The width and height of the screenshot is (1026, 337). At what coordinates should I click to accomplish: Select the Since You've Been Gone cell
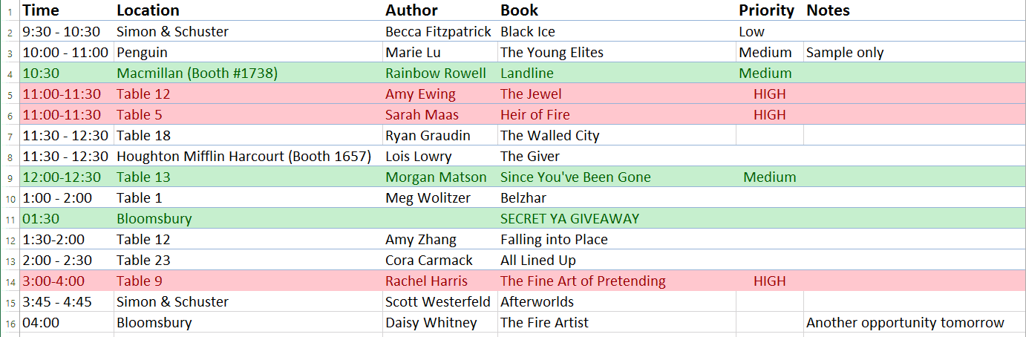pyautogui.click(x=575, y=177)
